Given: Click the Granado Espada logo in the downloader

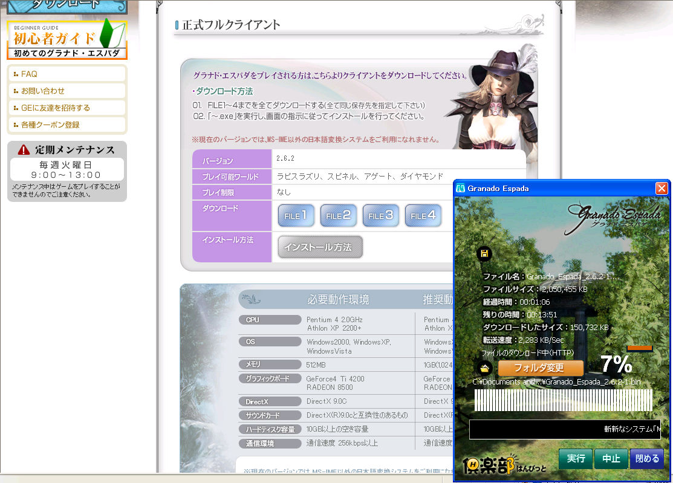Looking at the screenshot, I should [613, 216].
